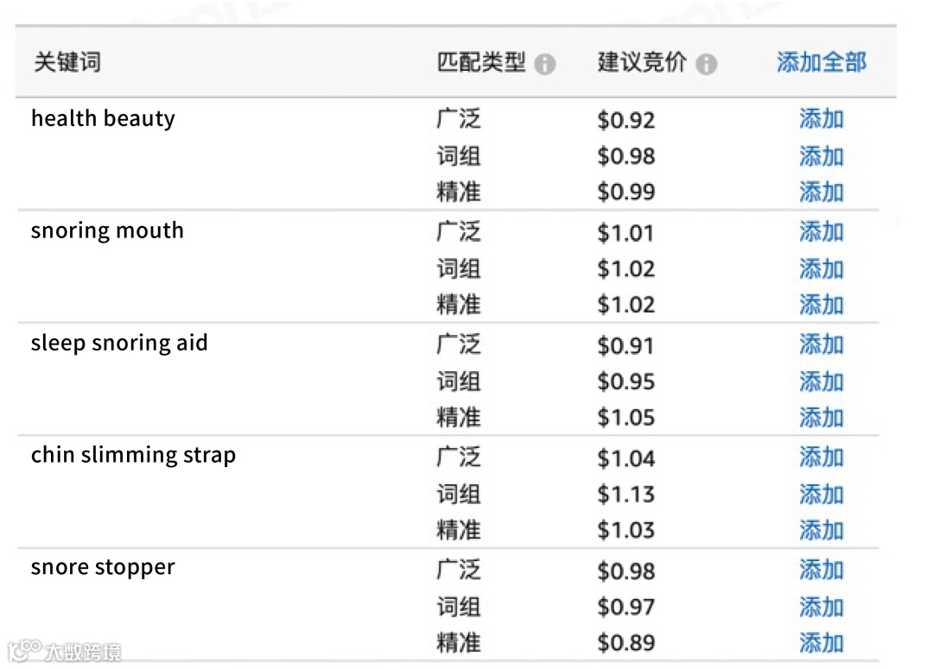
Task: Add sleep snoring aid exact match ($1.05)
Action: click(822, 418)
